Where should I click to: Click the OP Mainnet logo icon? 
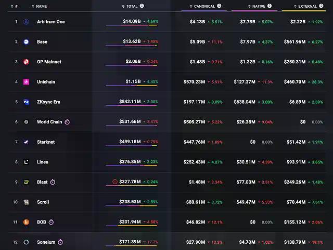click(x=26, y=62)
